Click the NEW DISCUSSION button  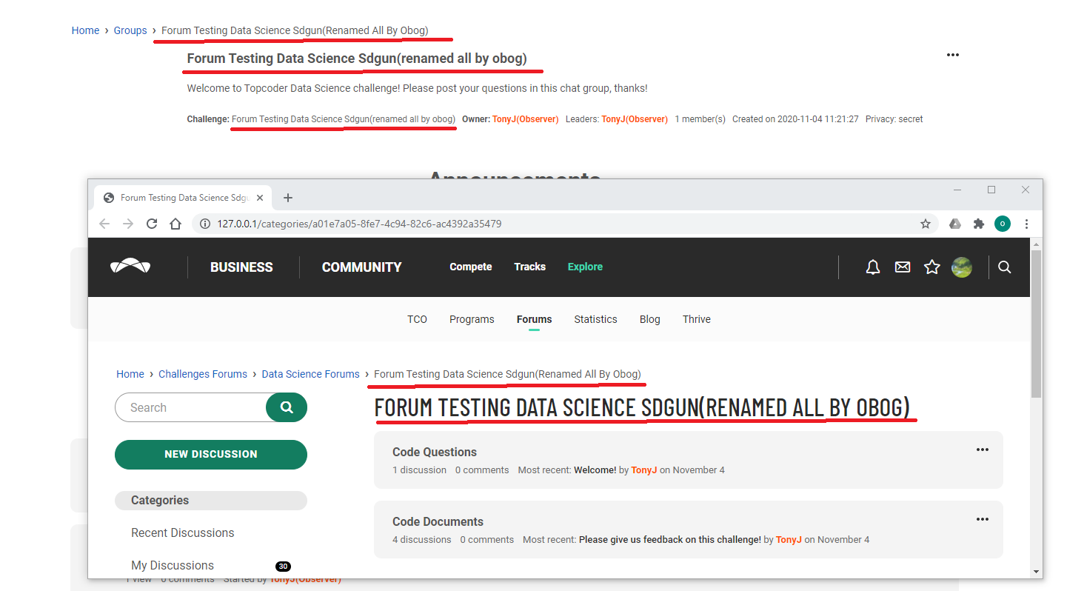(x=211, y=455)
